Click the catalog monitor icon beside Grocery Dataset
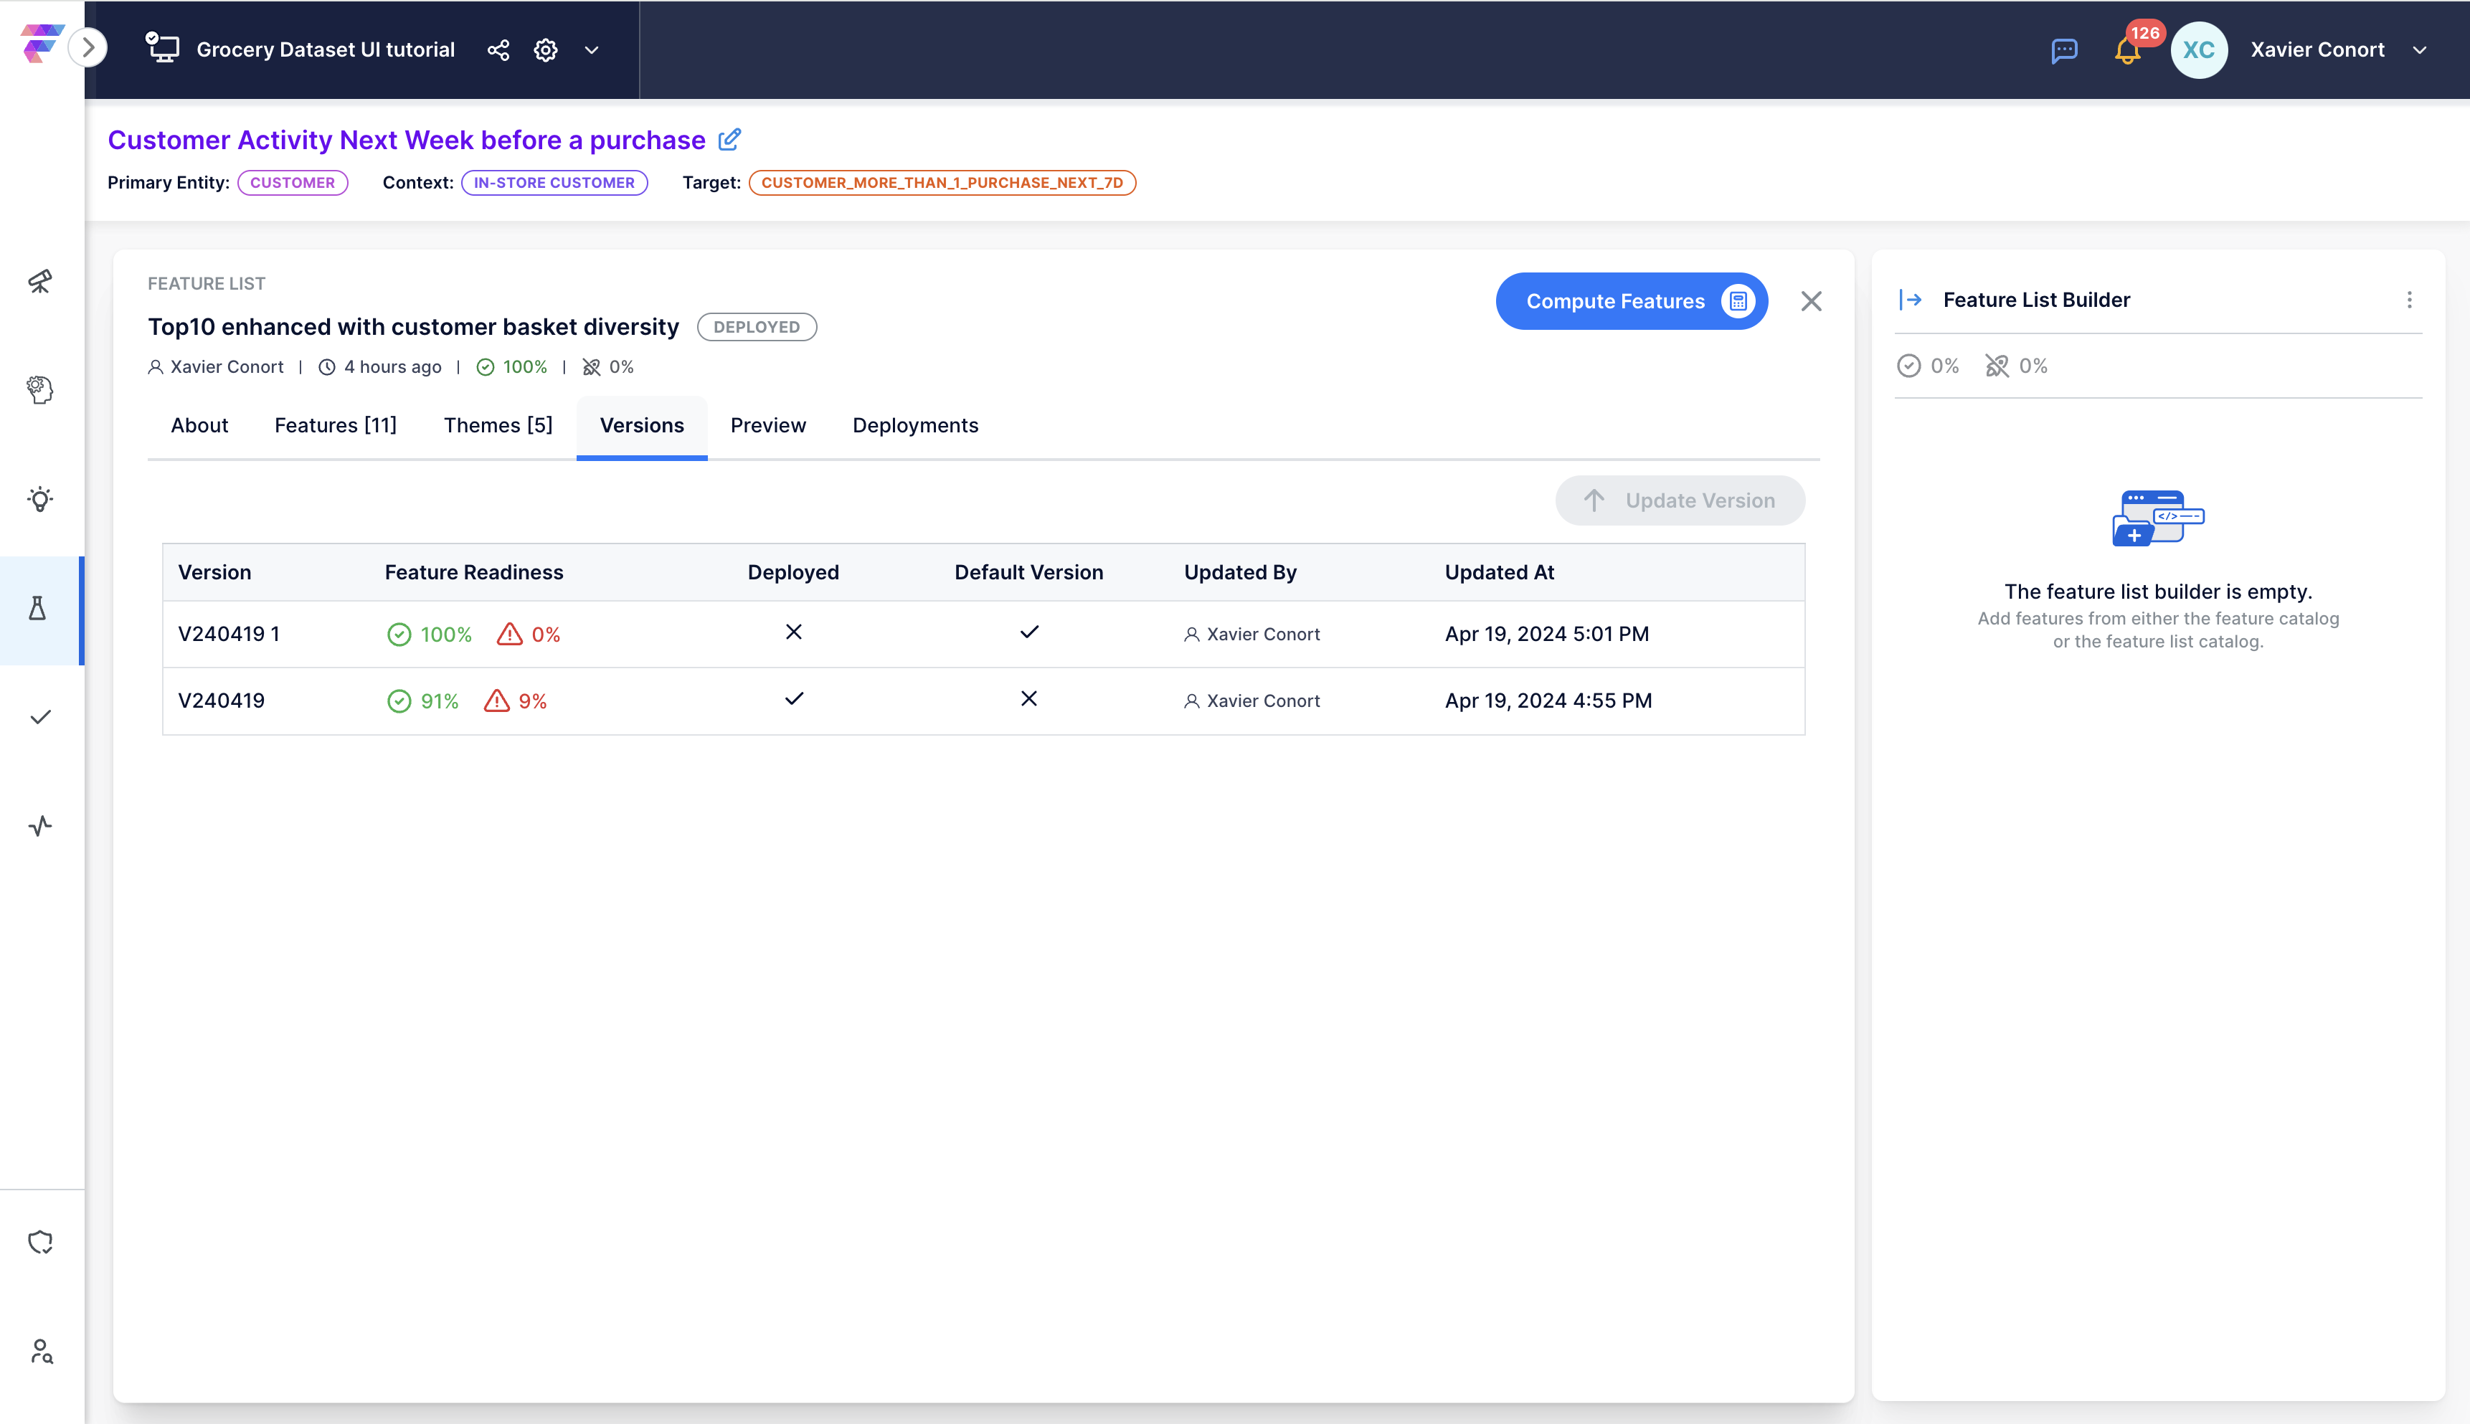This screenshot has height=1424, width=2470. pyautogui.click(x=162, y=48)
